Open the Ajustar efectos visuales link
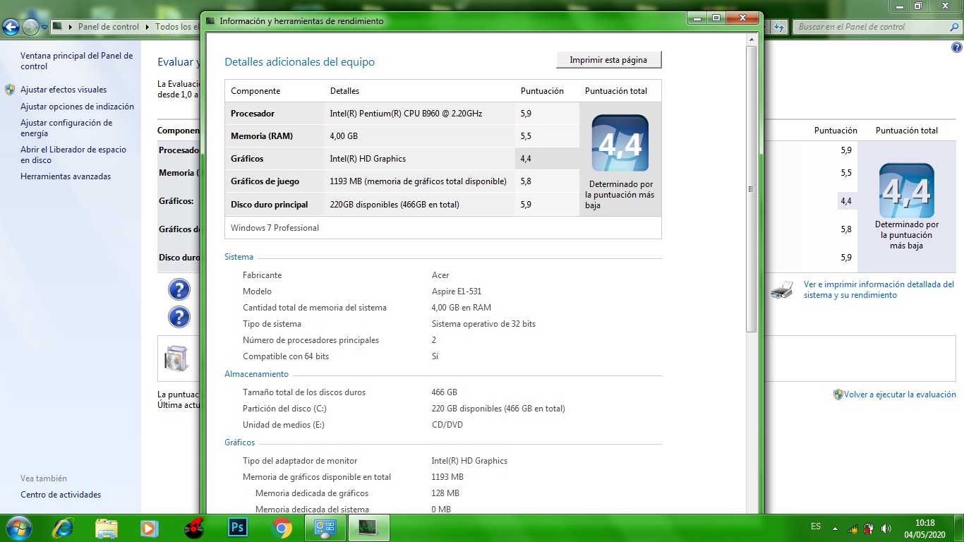This screenshot has height=542, width=964. (x=64, y=90)
